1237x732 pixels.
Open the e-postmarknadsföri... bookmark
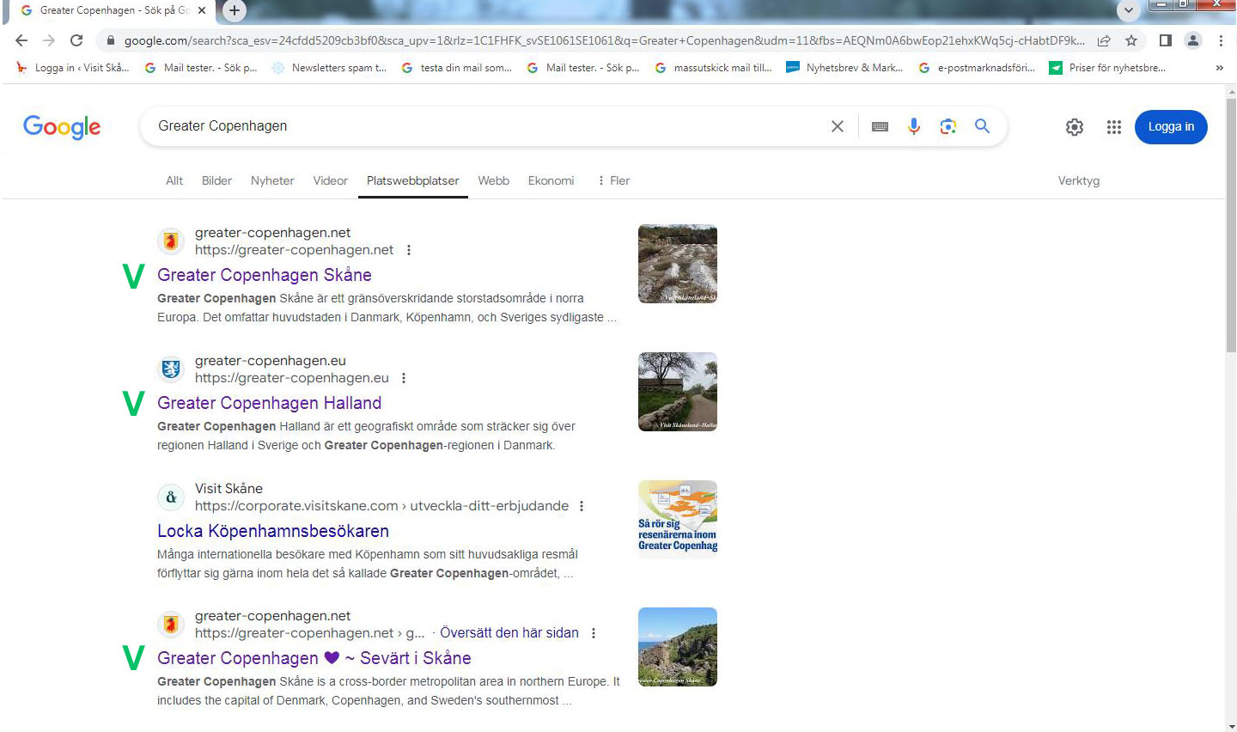pyautogui.click(x=977, y=68)
